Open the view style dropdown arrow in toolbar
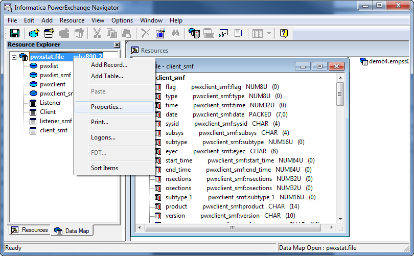 coord(269,33)
